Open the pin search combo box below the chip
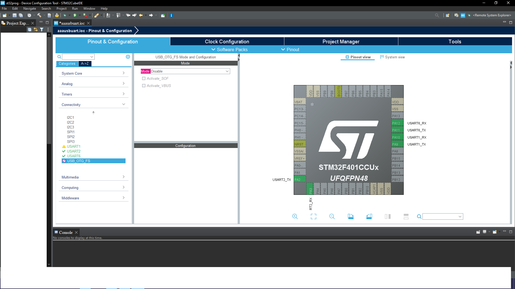The image size is (515, 289). pos(443,216)
